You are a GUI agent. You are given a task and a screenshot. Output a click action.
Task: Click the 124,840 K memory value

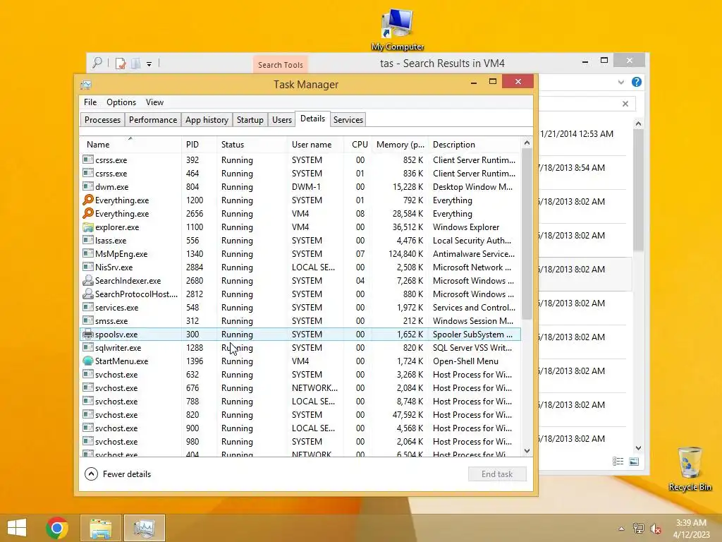405,254
